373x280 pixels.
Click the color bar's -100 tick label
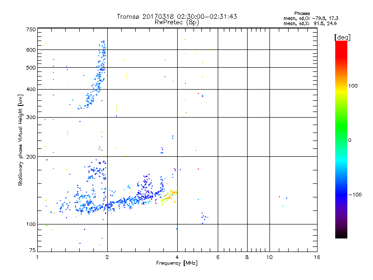point(355,195)
